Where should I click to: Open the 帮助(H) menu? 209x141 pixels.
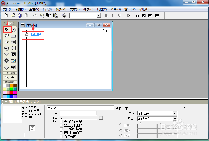(144, 9)
